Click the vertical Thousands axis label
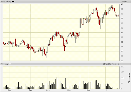 pos(129,78)
